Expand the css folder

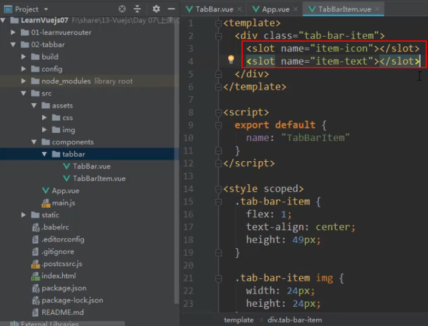44,117
